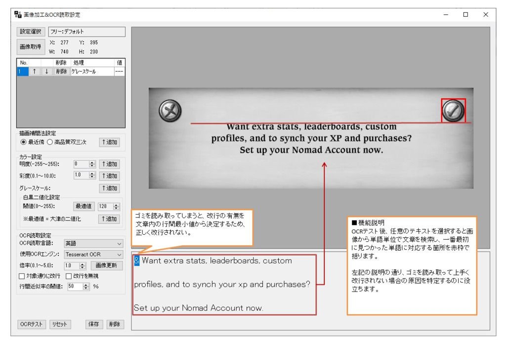Decrease 行間近似率の閾値 with the down arrow
The image size is (506, 348).
pyautogui.click(x=86, y=288)
